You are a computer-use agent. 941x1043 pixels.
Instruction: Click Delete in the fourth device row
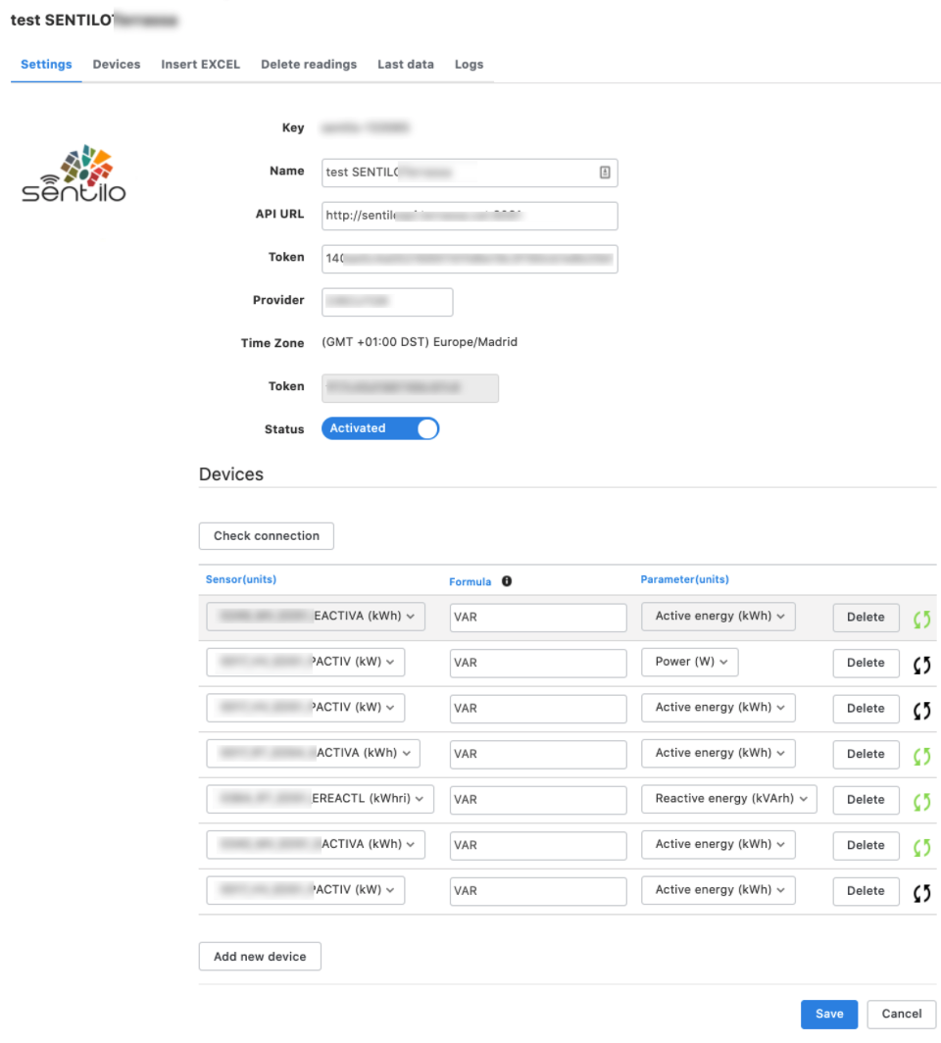(x=866, y=754)
